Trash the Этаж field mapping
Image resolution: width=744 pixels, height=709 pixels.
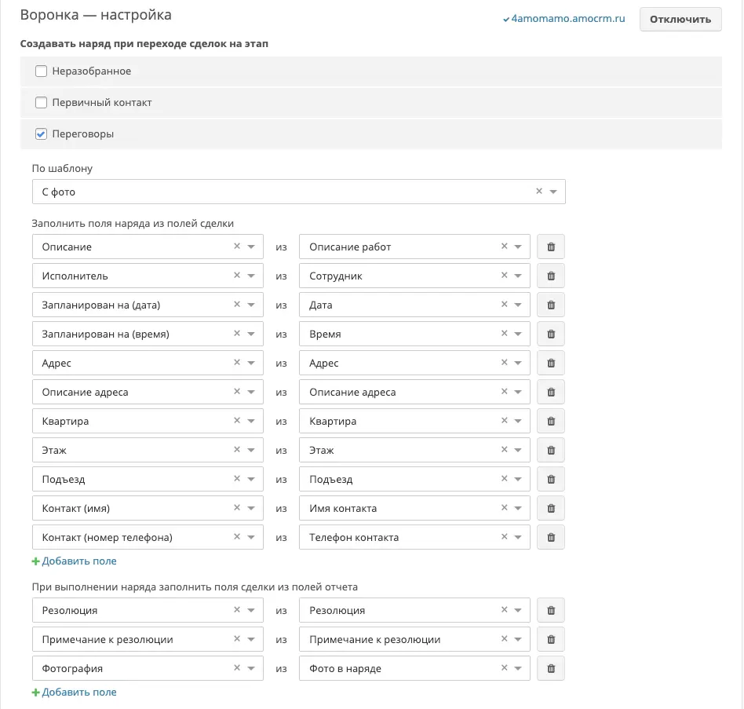[x=551, y=450]
